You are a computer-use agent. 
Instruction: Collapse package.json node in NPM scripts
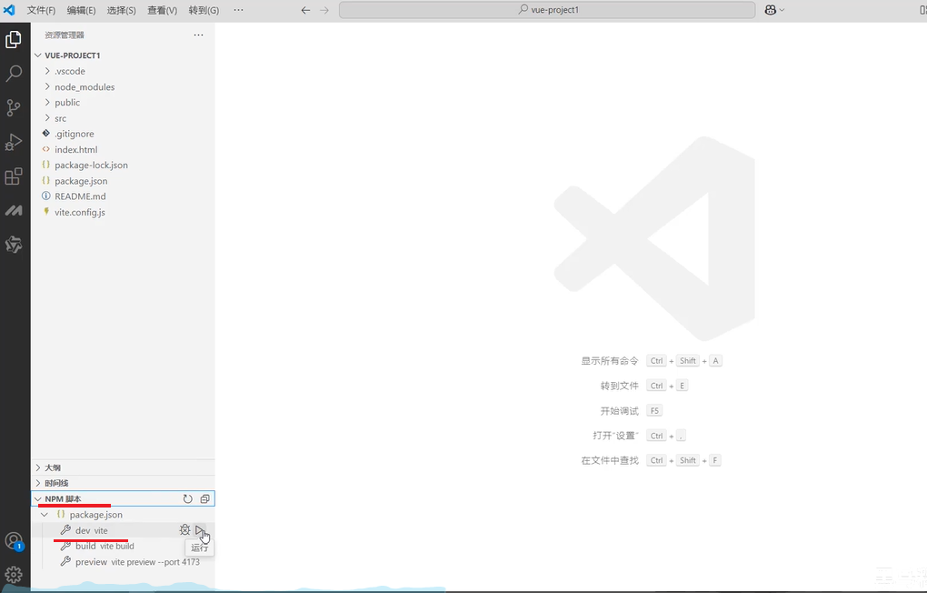pyautogui.click(x=123, y=515)
